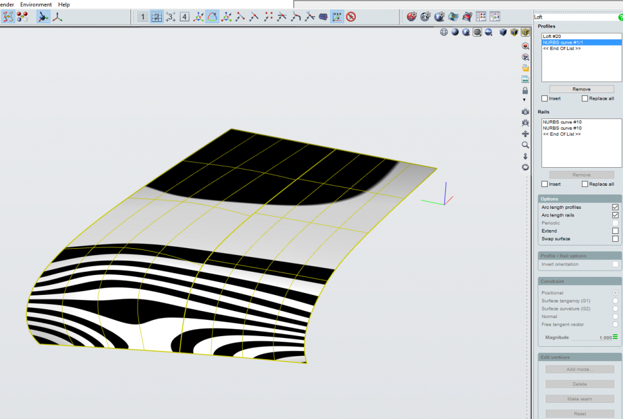Open the red sphere with gear settings
This screenshot has height=419, width=623.
tap(412, 17)
